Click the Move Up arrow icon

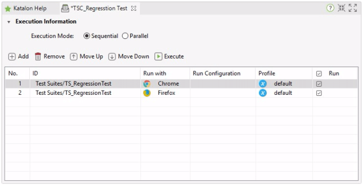tap(74, 57)
